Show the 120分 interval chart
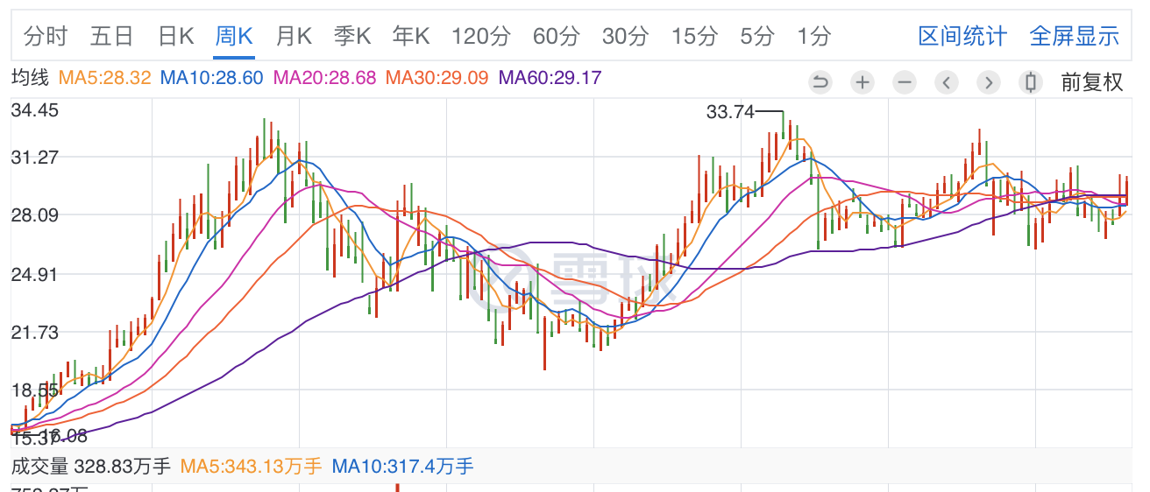The image size is (1150, 492). [x=481, y=36]
